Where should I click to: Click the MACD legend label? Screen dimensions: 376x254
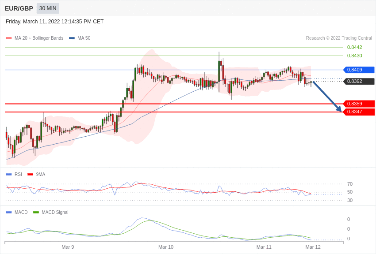click(x=21, y=212)
